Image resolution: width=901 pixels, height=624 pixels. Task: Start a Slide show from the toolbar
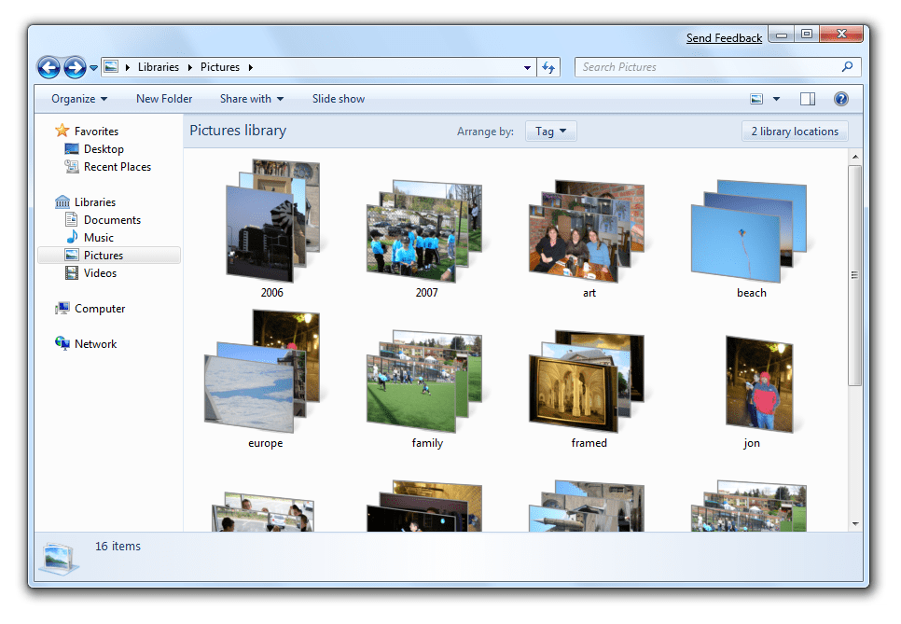click(338, 99)
